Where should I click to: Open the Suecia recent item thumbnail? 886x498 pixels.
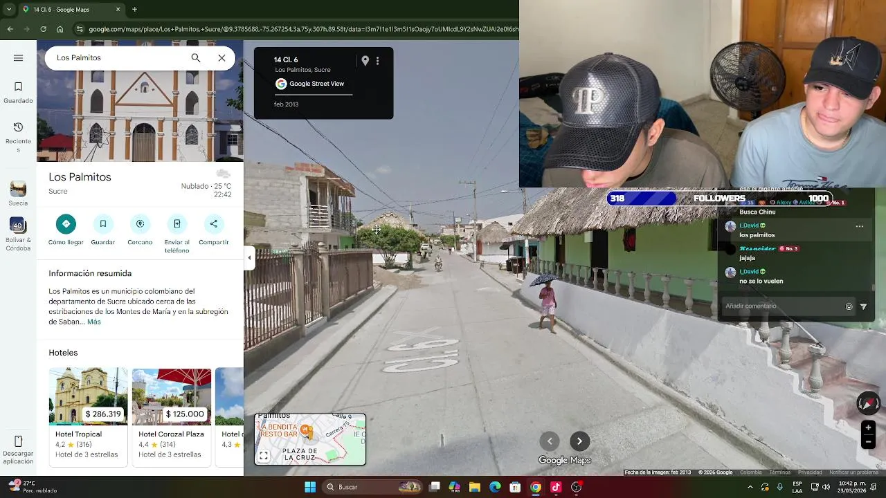[x=18, y=189]
